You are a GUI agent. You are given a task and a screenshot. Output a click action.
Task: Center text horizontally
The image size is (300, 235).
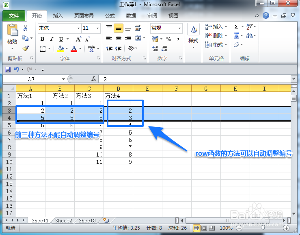pyautogui.click(x=119, y=38)
